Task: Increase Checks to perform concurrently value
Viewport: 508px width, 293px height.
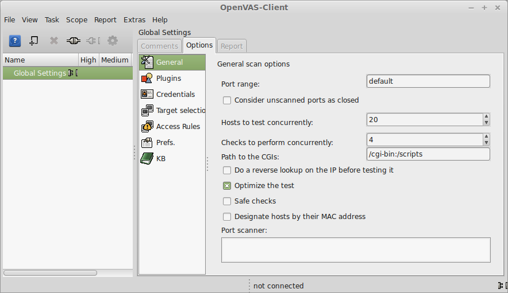Action: (486, 137)
